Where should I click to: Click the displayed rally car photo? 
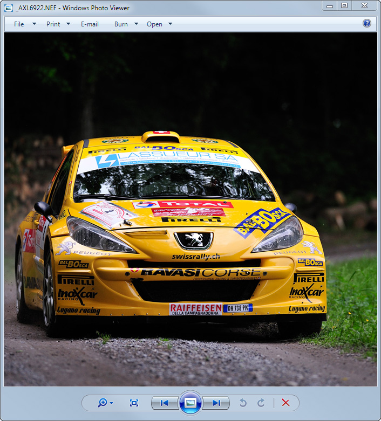coord(190,210)
